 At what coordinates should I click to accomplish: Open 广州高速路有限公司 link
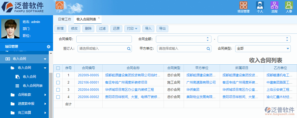tap(201, 83)
